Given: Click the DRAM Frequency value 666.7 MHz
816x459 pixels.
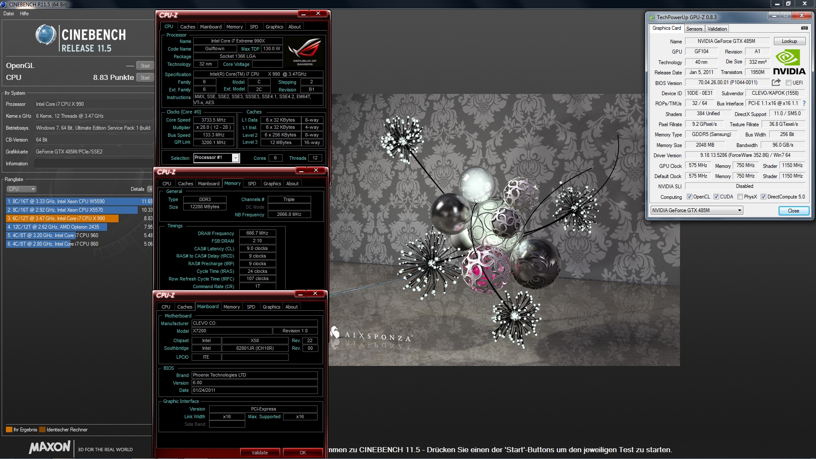Looking at the screenshot, I should 257,233.
